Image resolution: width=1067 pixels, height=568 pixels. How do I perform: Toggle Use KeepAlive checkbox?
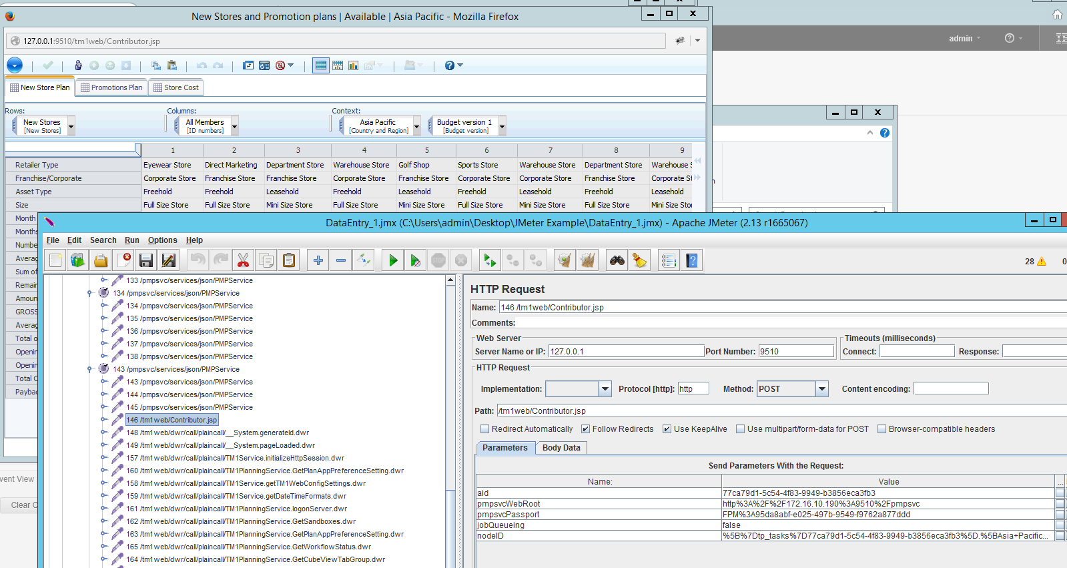(667, 429)
